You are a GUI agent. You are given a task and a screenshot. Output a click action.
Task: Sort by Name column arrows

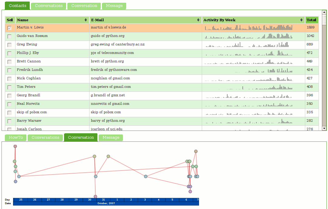tap(86, 20)
